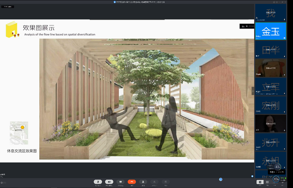Click the meeting info label at top-left
This screenshot has width=293, height=188.
(x=8, y=7)
